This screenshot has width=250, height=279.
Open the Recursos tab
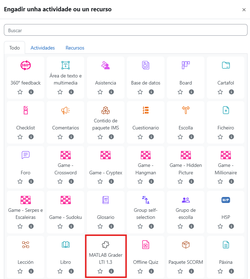pyautogui.click(x=75, y=48)
